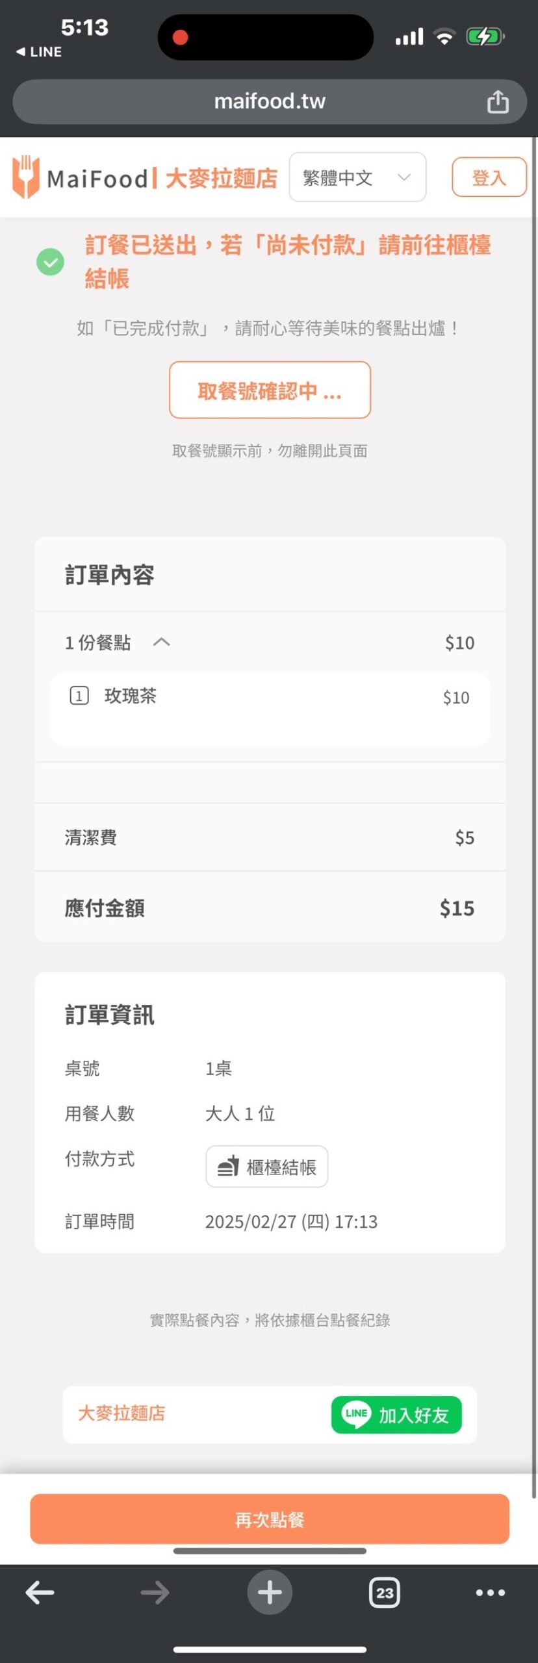Screen dimensions: 538x1663
Task: Tap the 大麥拉麵店 header store title
Action: [x=221, y=178]
